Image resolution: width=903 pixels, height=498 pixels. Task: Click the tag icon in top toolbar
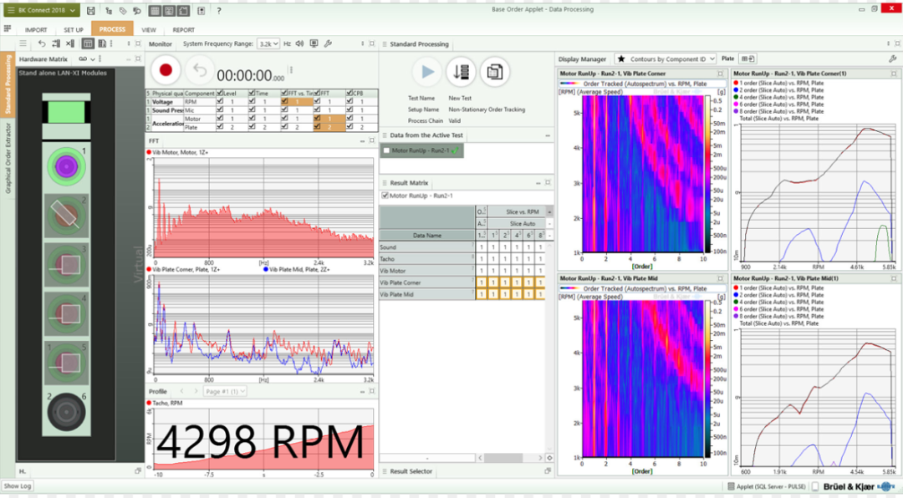pyautogui.click(x=123, y=10)
